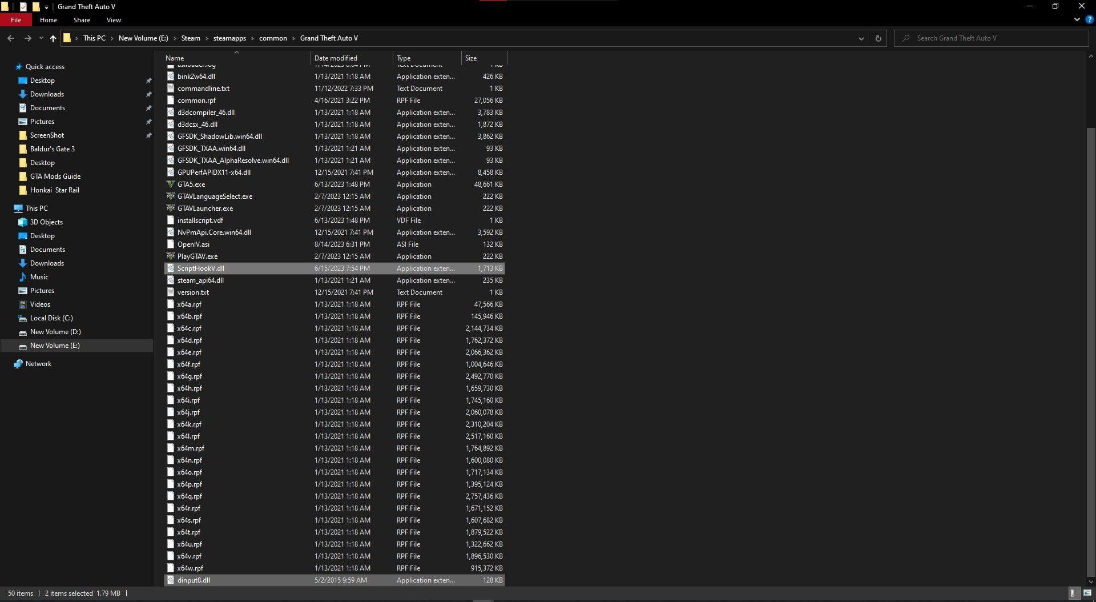
Task: Open the File menu
Action: [16, 20]
